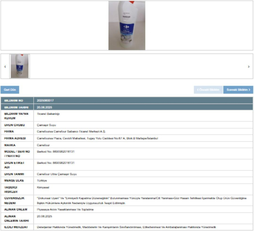This screenshot has width=254, height=233.
Task: Go to Önceki Bildirim
Action: coord(208,90)
